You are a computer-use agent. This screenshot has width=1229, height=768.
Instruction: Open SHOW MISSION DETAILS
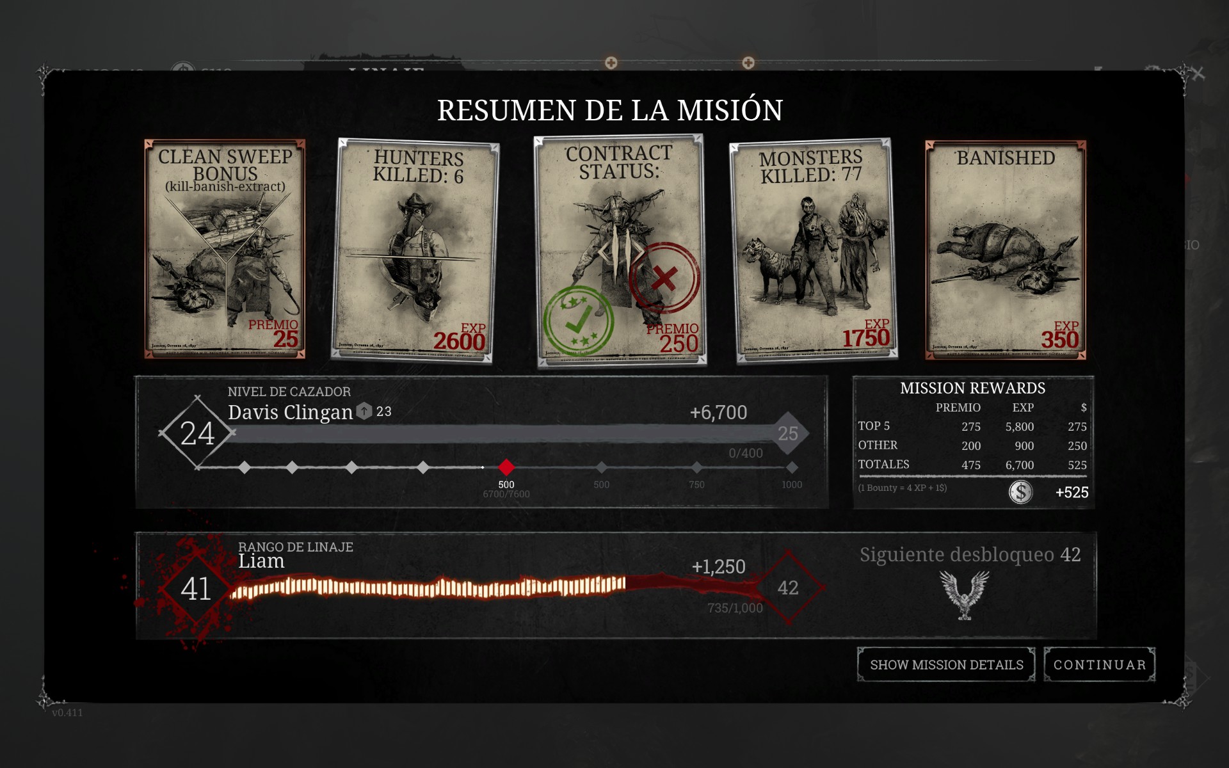point(946,664)
